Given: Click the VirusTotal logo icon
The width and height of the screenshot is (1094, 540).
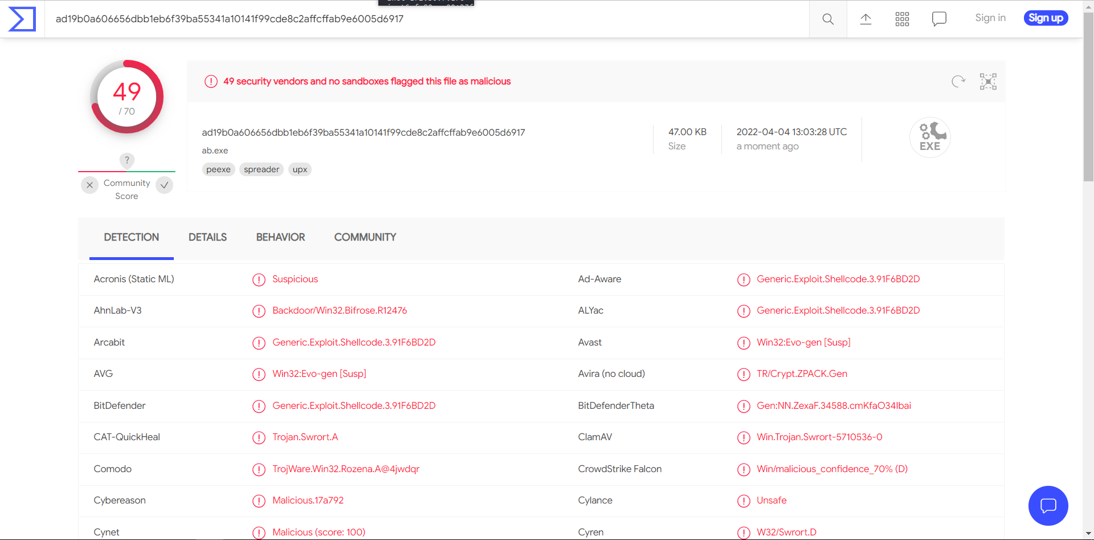Looking at the screenshot, I should (22, 19).
